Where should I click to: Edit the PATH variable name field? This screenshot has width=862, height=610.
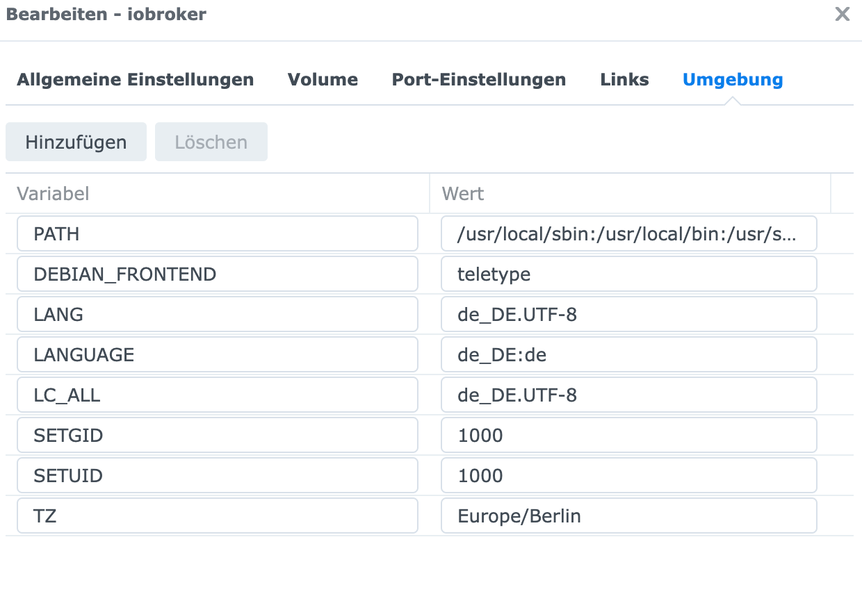pos(217,234)
